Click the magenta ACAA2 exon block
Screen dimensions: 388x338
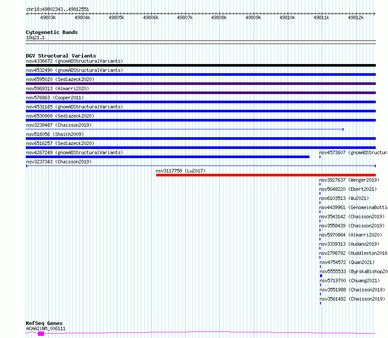(x=41, y=334)
